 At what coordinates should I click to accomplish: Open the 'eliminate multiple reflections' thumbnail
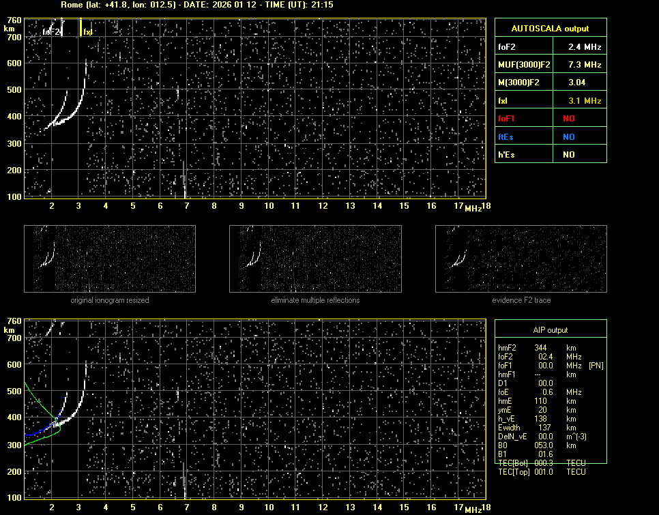point(315,259)
